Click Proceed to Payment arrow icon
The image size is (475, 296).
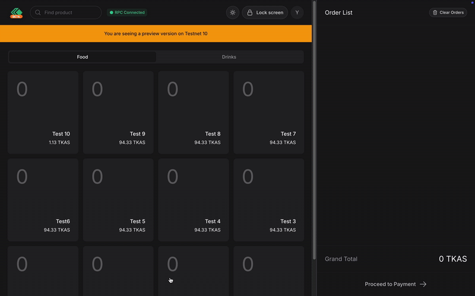click(x=423, y=284)
